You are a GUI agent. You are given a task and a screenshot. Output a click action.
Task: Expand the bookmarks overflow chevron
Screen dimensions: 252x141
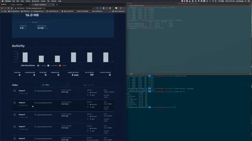click(110, 11)
